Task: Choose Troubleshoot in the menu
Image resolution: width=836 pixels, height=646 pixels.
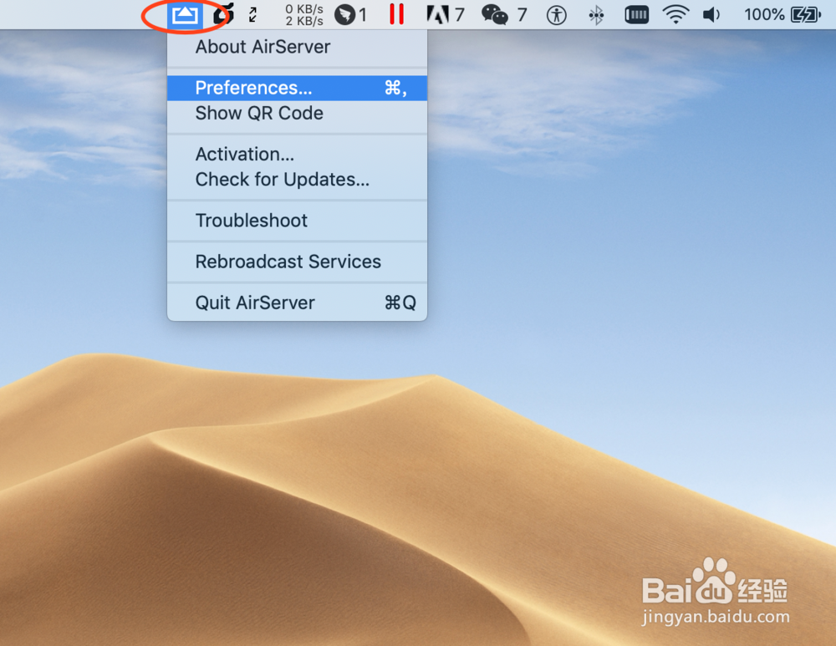Action: 297,221
